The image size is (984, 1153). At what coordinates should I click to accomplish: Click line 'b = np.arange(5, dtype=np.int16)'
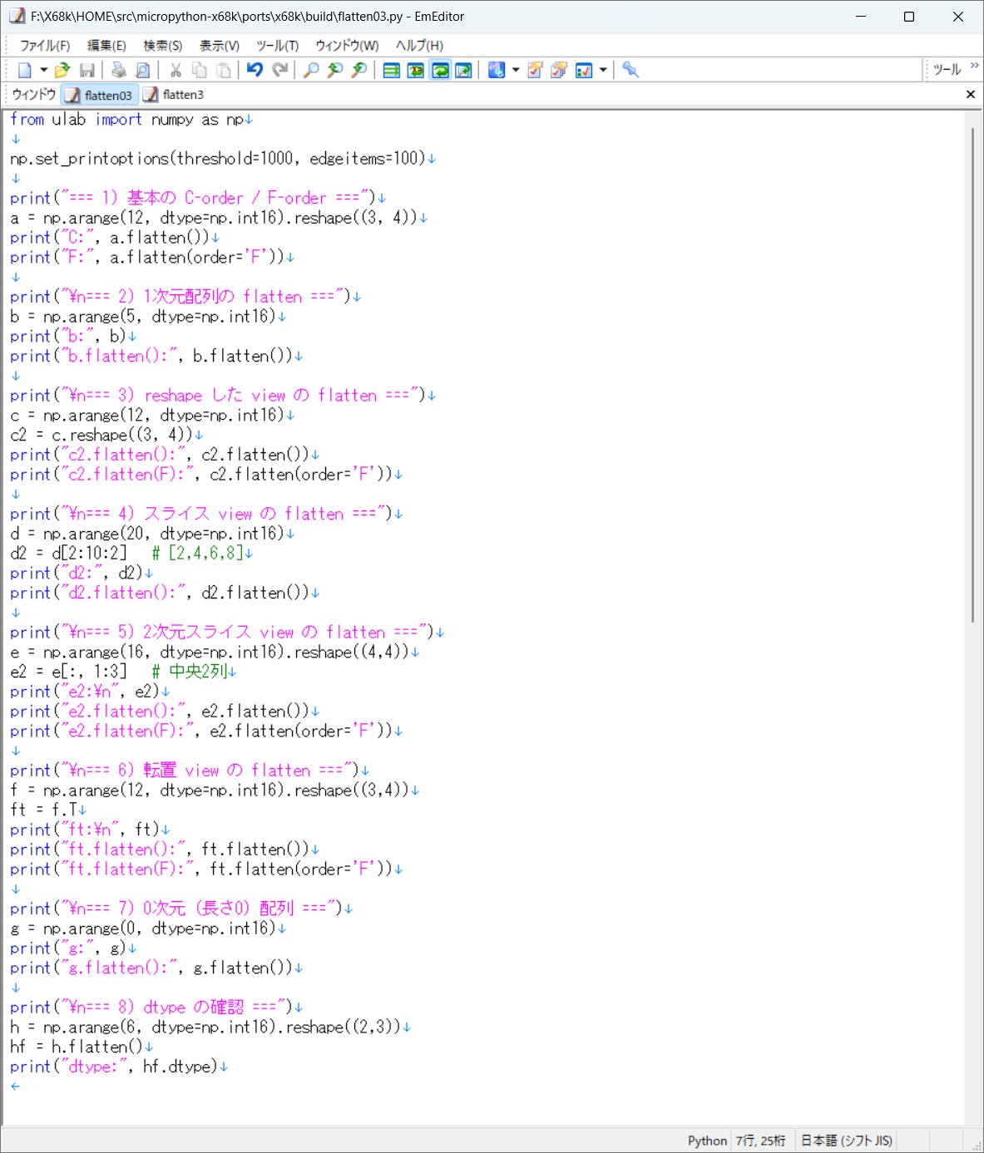click(148, 317)
